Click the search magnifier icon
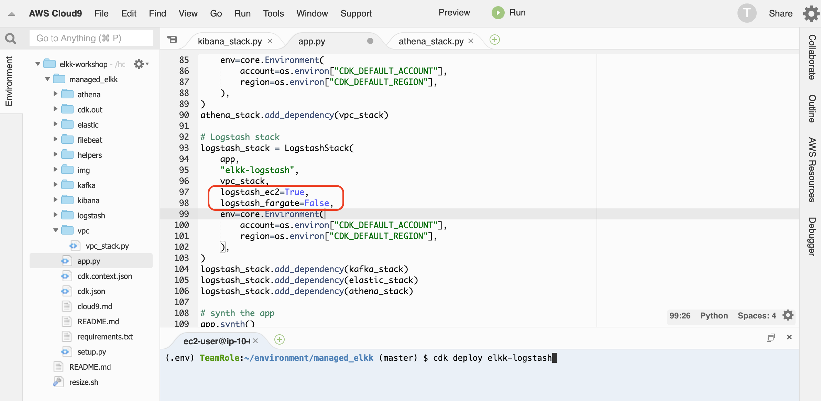The image size is (821, 401). [11, 39]
